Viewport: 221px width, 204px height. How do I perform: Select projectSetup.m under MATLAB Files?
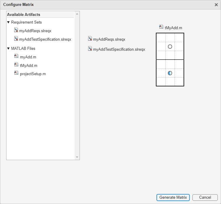pyautogui.click(x=33, y=74)
